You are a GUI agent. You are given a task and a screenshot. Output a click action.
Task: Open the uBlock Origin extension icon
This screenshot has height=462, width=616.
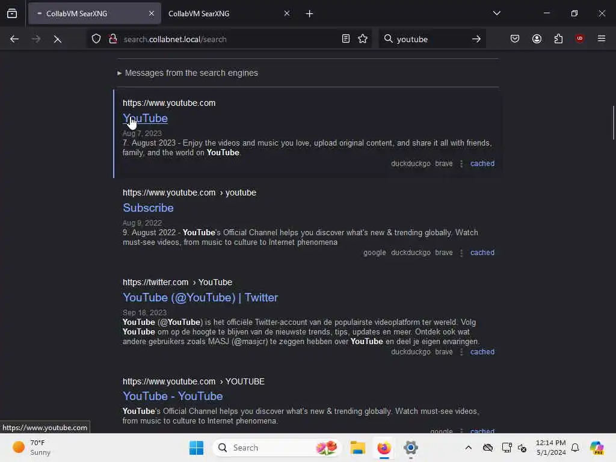tap(579, 38)
